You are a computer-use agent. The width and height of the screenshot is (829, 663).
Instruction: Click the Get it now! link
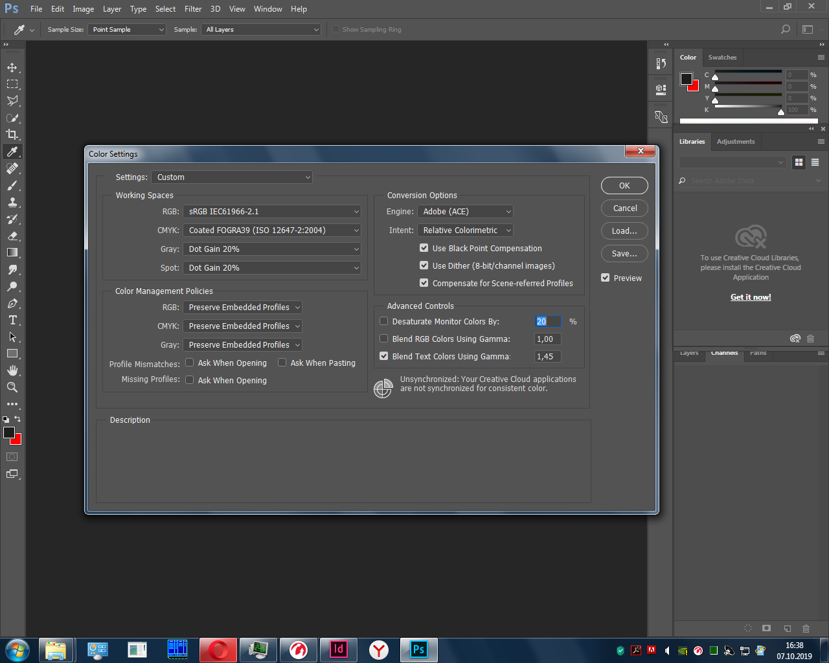[x=751, y=297]
